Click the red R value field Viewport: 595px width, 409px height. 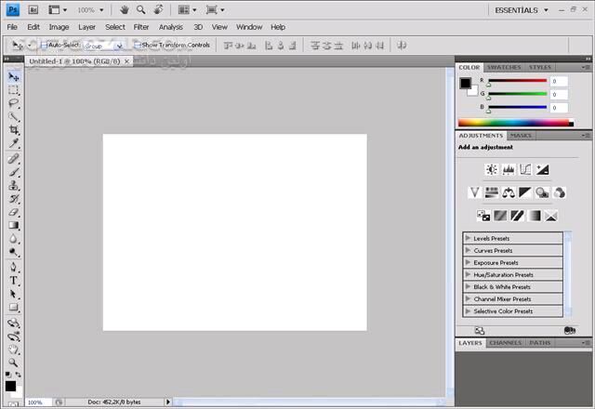[558, 82]
